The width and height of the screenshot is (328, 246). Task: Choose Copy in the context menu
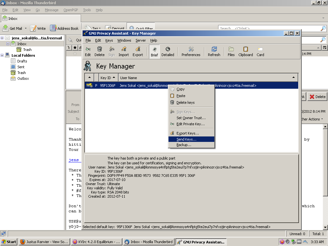[x=191, y=89]
